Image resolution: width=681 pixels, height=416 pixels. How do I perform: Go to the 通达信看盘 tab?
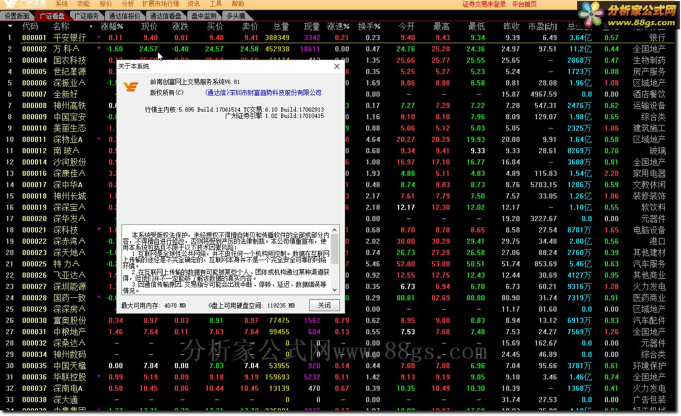point(166,16)
